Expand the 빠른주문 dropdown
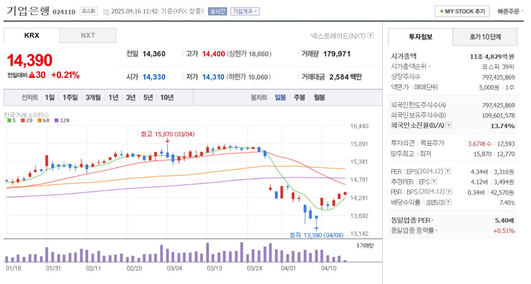Screen dimensions: 531x284 [x=511, y=11]
